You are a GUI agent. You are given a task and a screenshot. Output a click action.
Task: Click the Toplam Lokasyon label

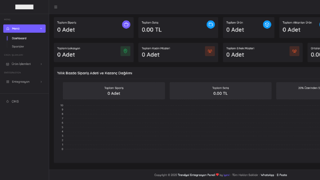[69, 48]
